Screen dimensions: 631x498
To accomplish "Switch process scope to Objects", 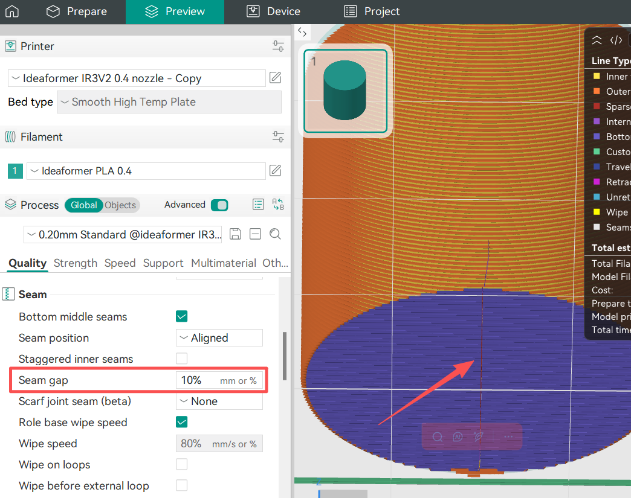I will 120,205.
